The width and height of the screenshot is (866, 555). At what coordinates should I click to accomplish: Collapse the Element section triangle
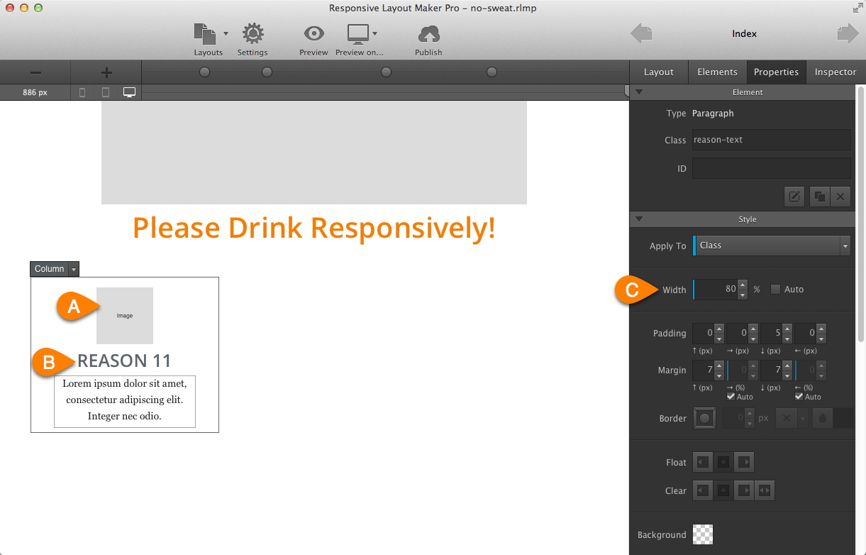point(638,92)
